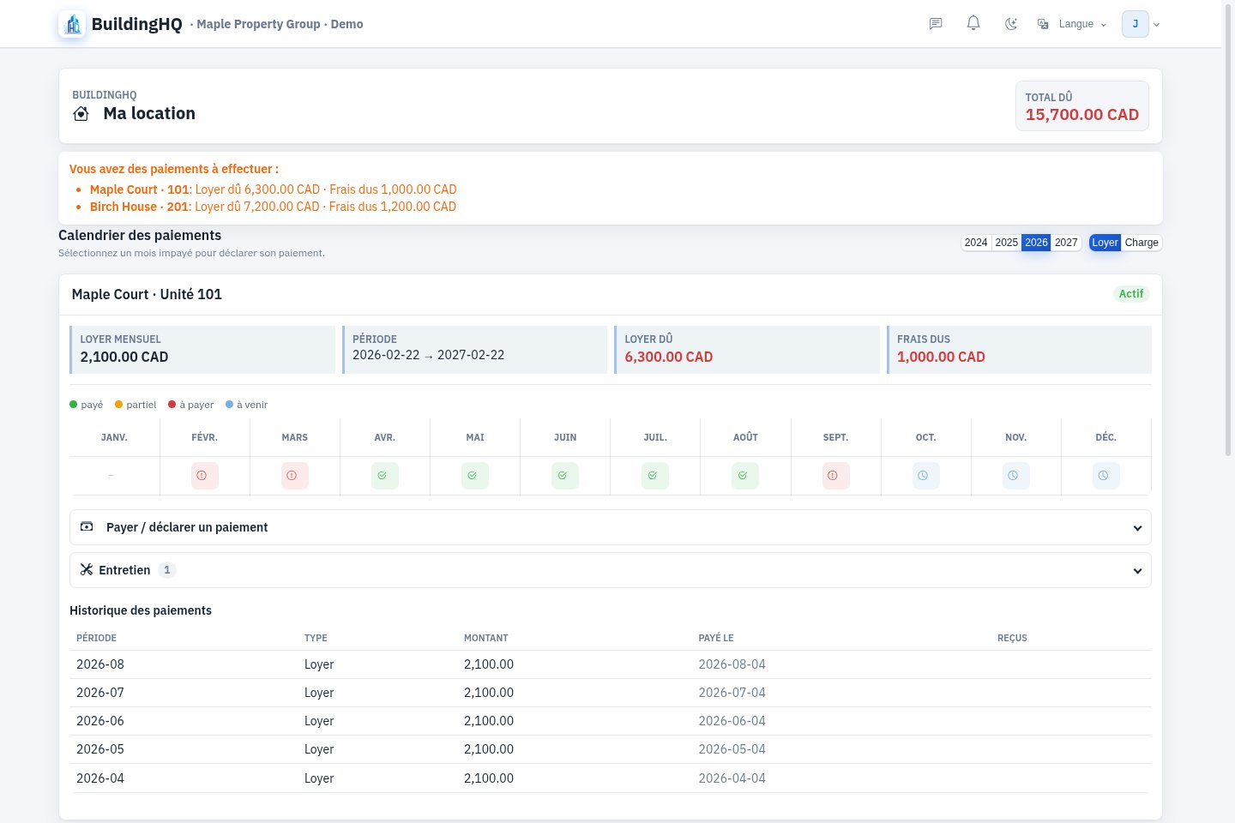
Task: Click September unpaid rent status icon
Action: (835, 476)
